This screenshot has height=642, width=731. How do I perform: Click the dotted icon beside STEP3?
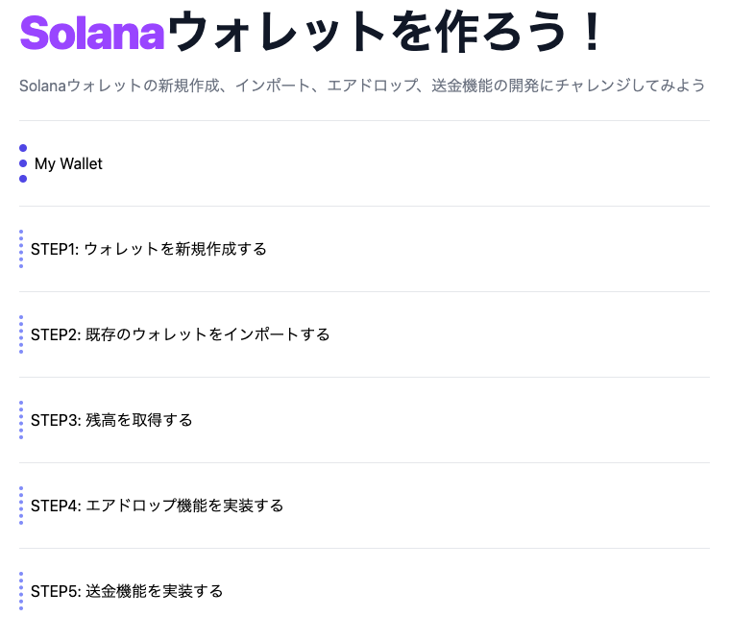click(21, 420)
